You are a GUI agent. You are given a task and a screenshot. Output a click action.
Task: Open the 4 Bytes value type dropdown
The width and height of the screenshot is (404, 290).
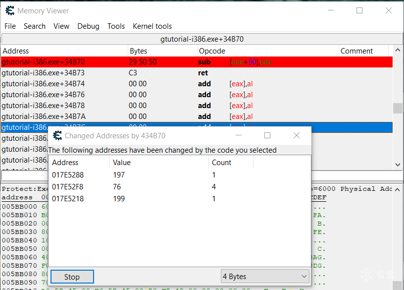click(265, 277)
